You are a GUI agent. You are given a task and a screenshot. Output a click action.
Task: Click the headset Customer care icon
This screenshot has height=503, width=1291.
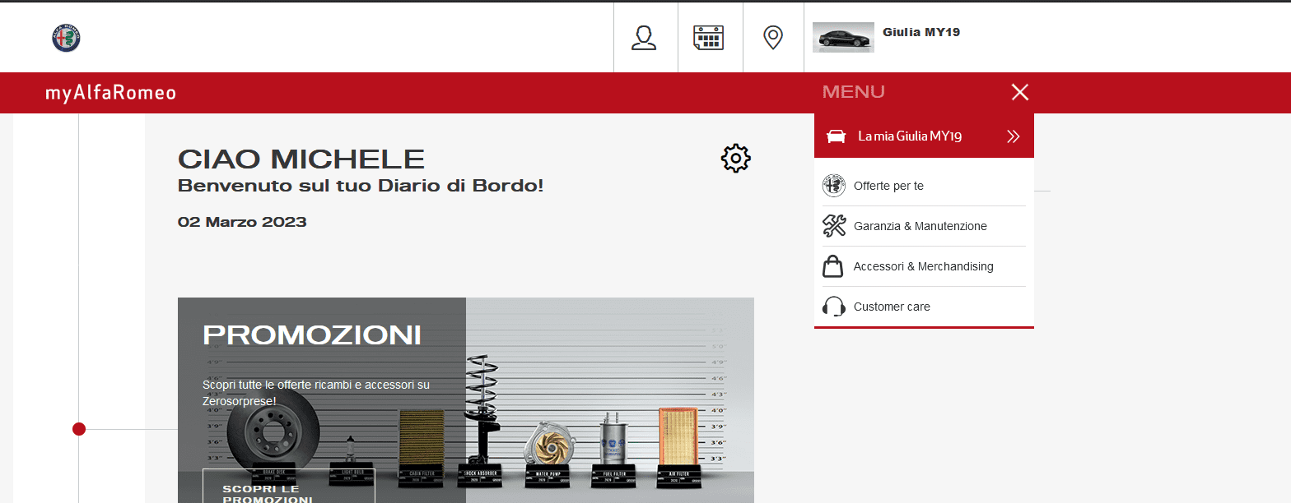tap(834, 307)
